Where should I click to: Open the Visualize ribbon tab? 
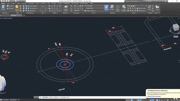coord(24,3)
